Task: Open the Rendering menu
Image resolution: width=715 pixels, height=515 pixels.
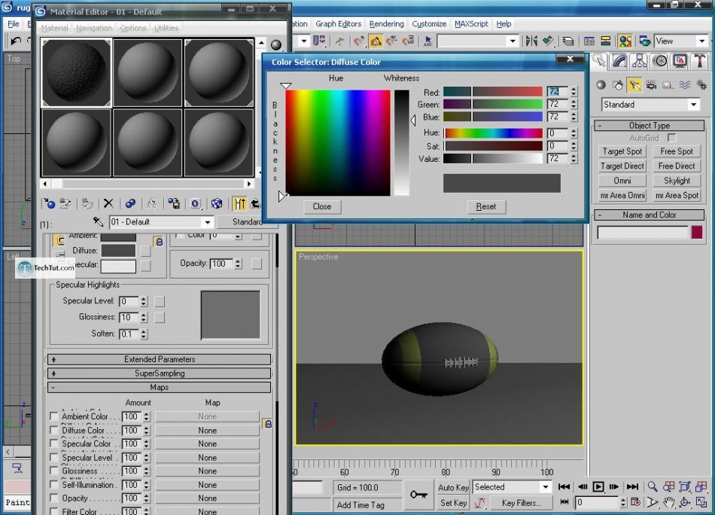Action: (386, 24)
